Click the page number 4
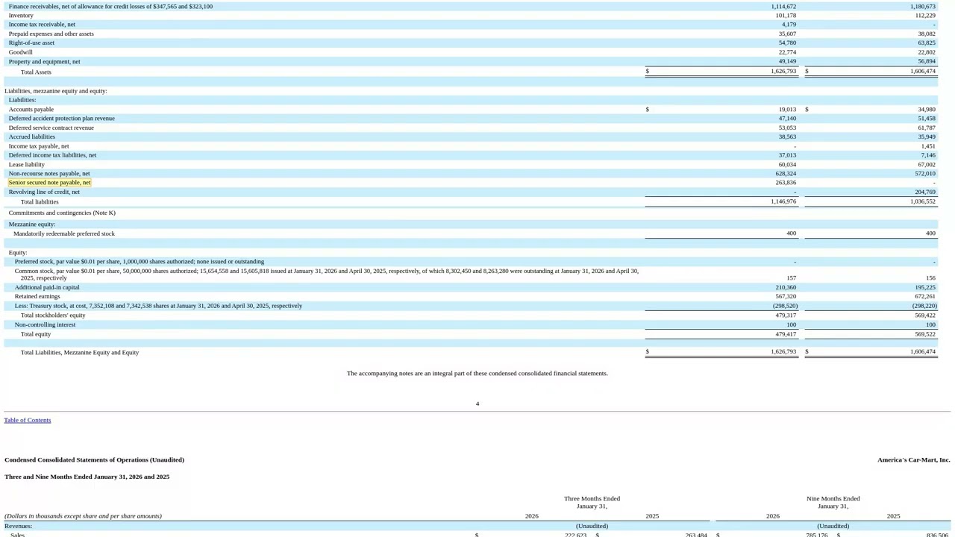955x537 pixels. click(477, 404)
